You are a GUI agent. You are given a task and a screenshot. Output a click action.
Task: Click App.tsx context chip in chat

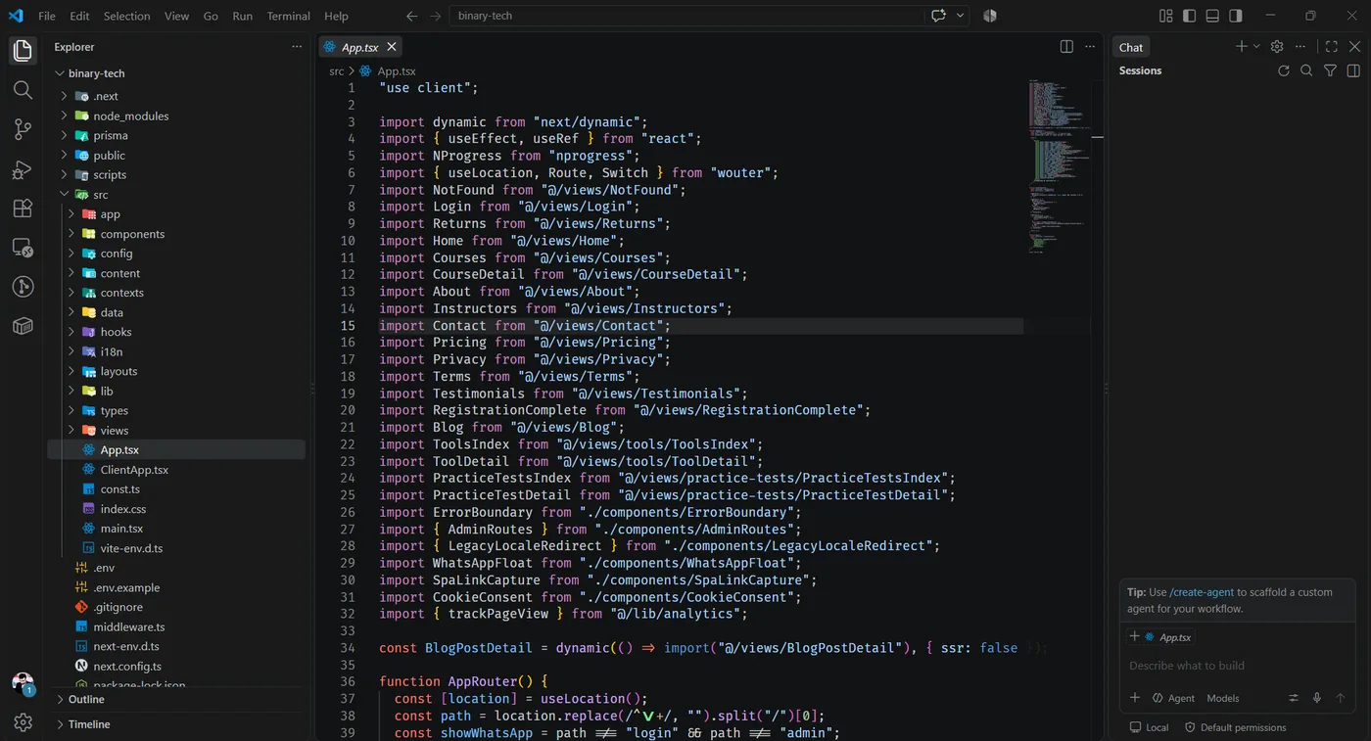coord(1161,637)
